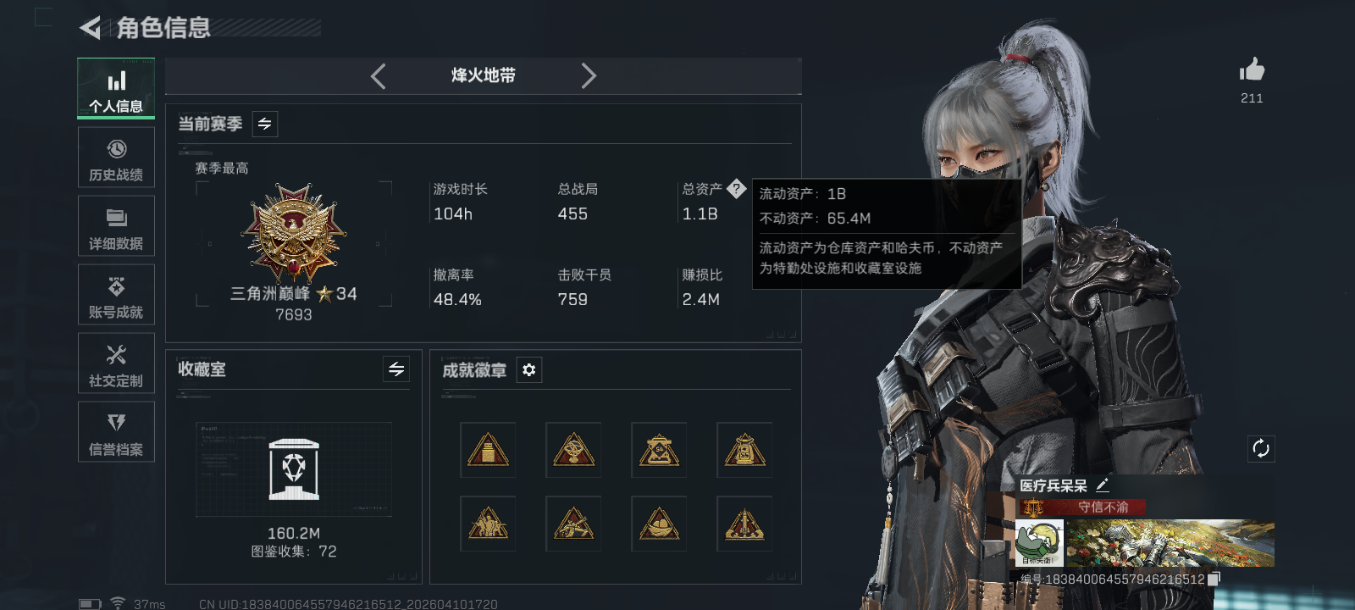Open the 个人信息 sidebar tab
This screenshot has height=610, width=1355.
tap(116, 89)
